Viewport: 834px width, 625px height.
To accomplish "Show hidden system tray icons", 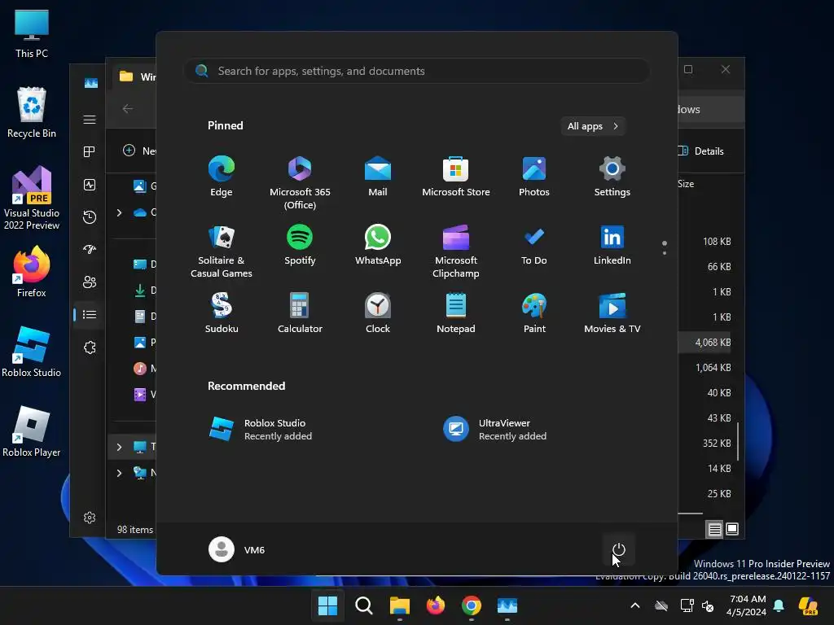I will (x=635, y=605).
